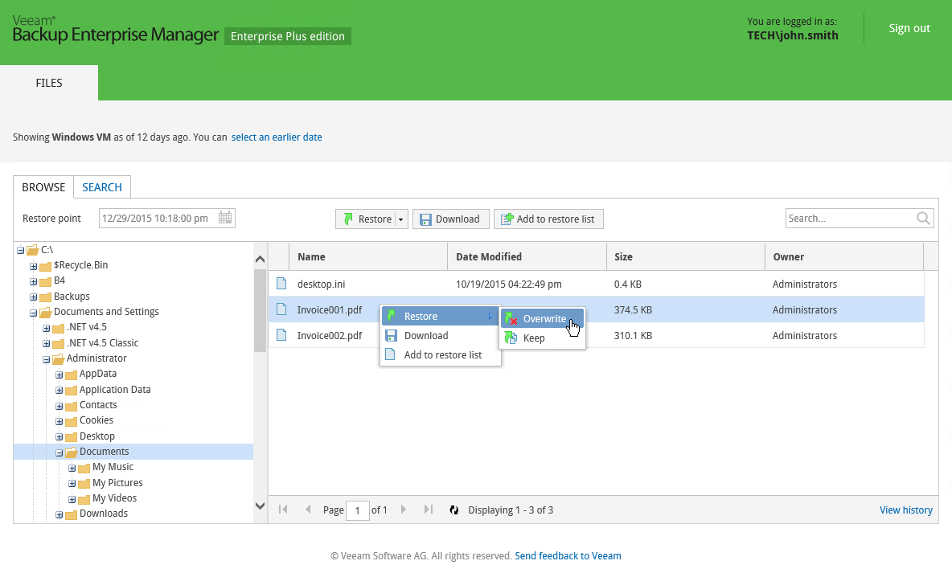Click the My Pictures folder icon
The width and height of the screenshot is (952, 569).
[x=84, y=484]
